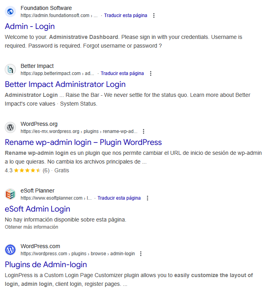
Task: Open the three-dot menu for WordPress.com result
Action: tap(141, 254)
